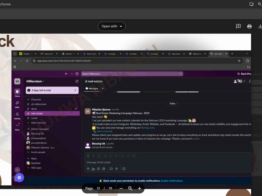Open Home in Slack sidebar
Image resolution: width=262 pixels, height=196 pixels.
(x=17, y=93)
